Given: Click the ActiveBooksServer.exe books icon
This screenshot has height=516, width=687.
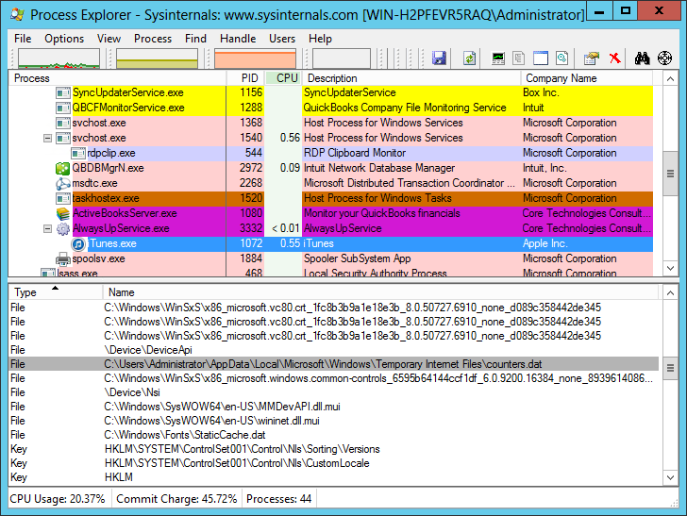Looking at the screenshot, I should click(x=62, y=214).
